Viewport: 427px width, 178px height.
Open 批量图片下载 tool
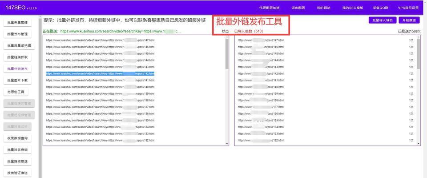tap(17, 81)
